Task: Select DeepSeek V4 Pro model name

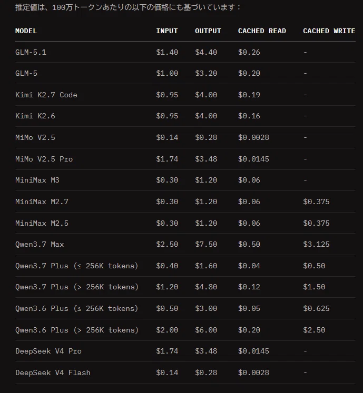Action: point(48,351)
